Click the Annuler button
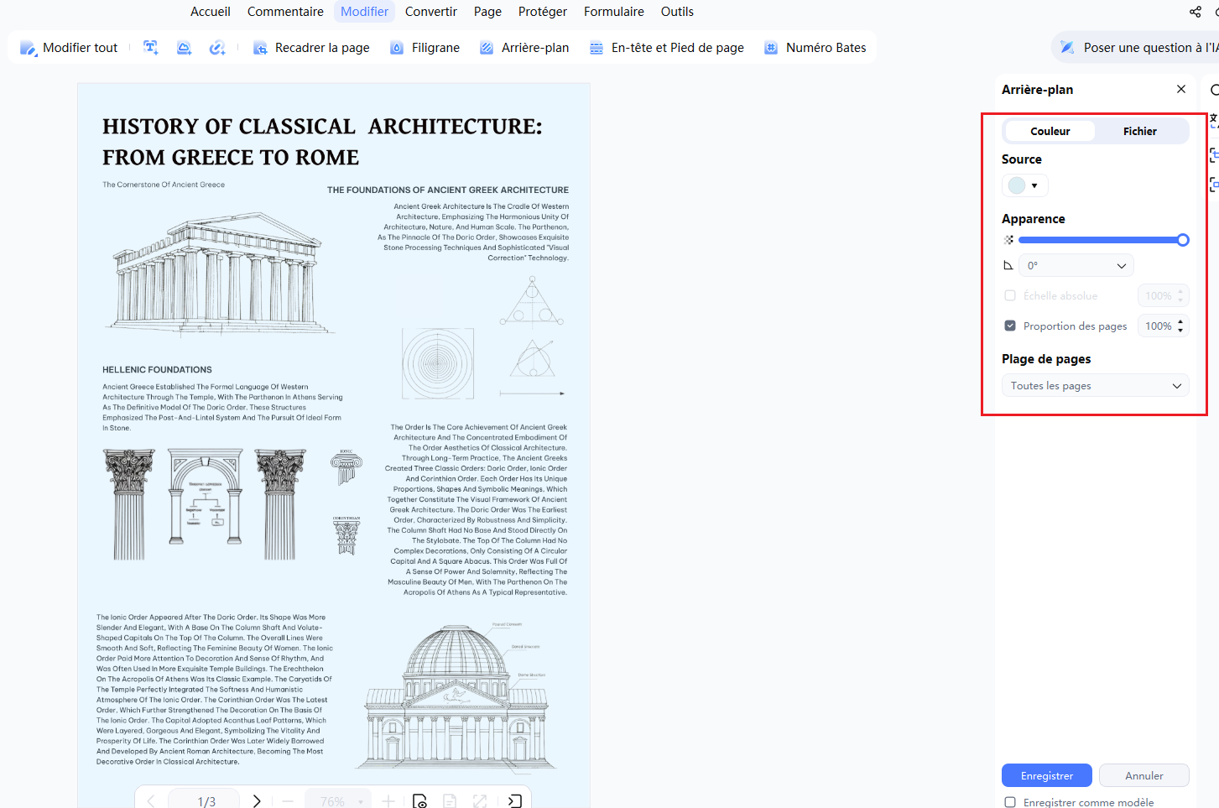Screen dimensions: 1219x808 point(1144,775)
